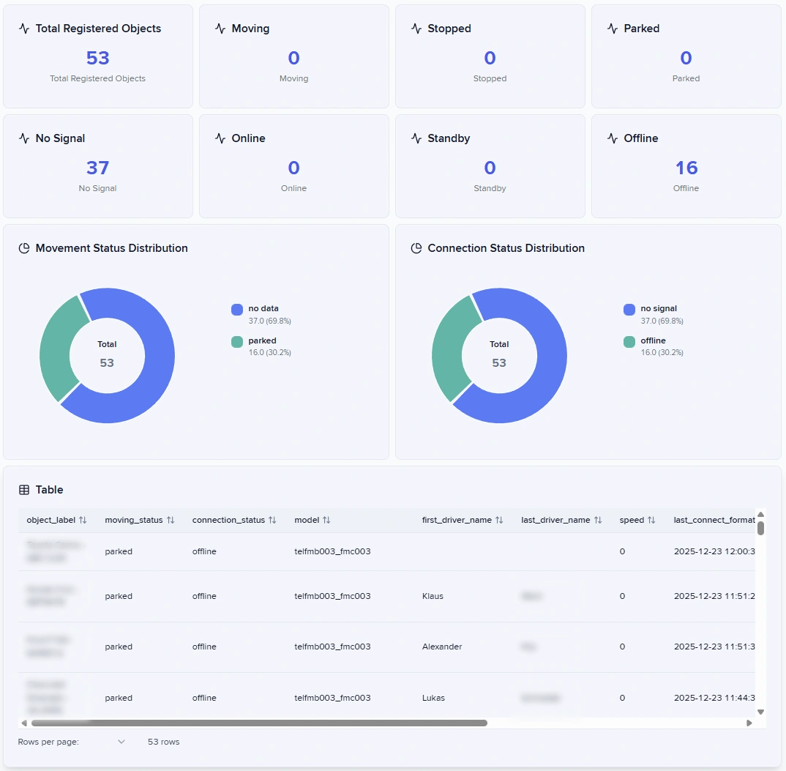Click the pie chart icon beside Connection Status Distribution
Viewport: 786px width, 771px height.
click(x=416, y=248)
